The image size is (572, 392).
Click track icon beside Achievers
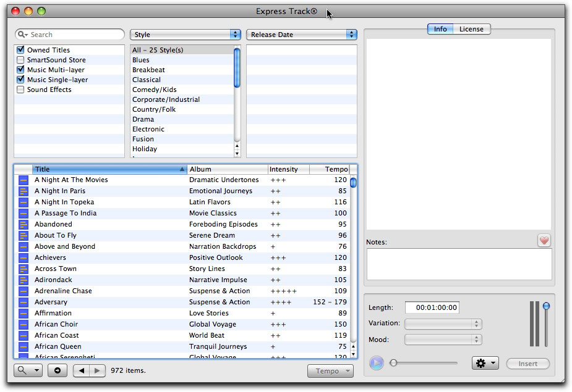23,257
